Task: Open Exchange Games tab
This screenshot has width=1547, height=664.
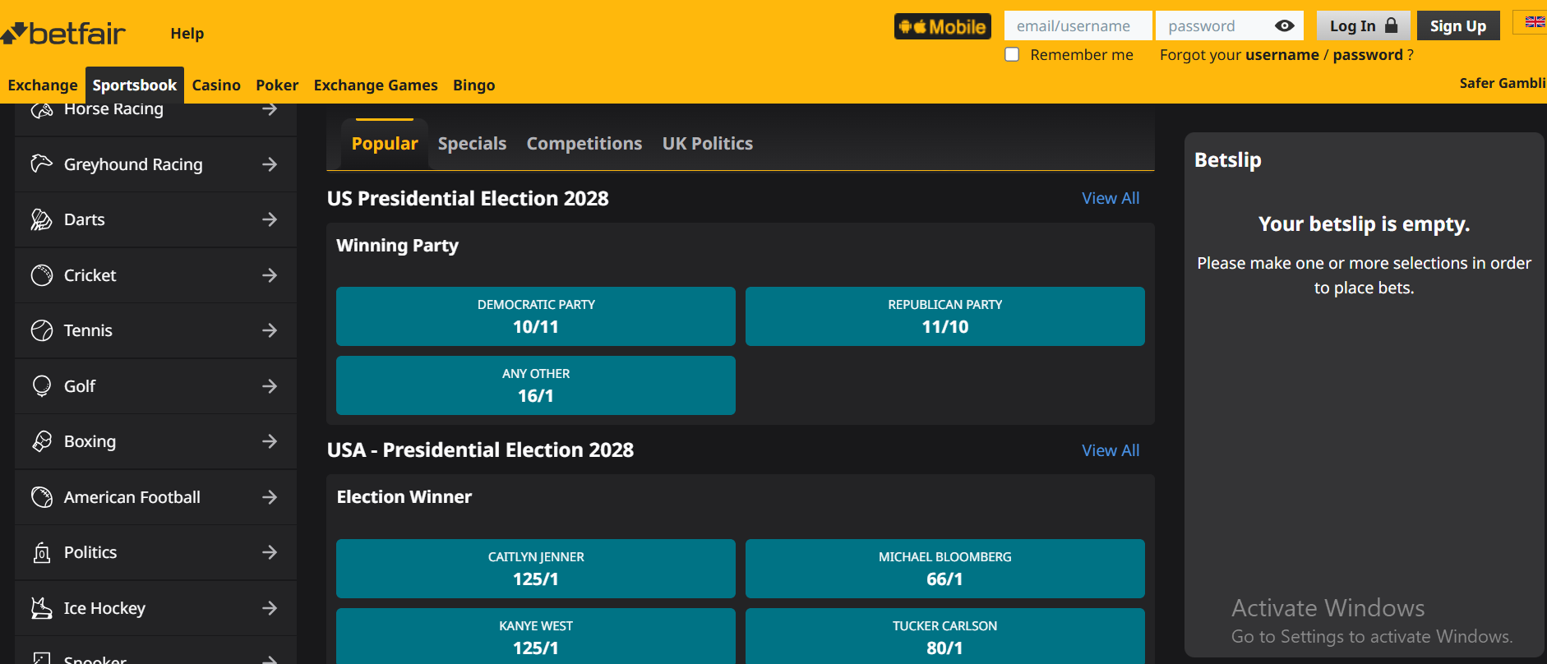Action: (x=376, y=85)
